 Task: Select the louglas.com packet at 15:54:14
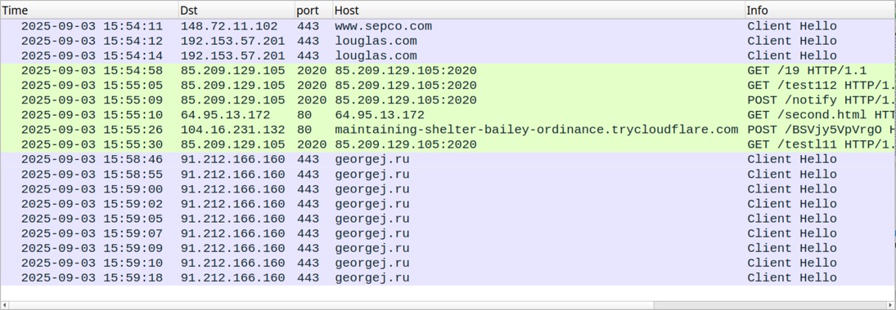pos(448,55)
